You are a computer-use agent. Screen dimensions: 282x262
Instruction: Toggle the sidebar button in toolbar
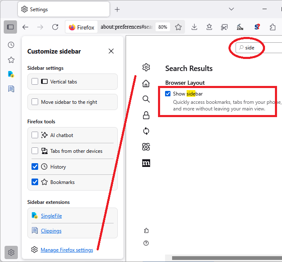(10, 27)
